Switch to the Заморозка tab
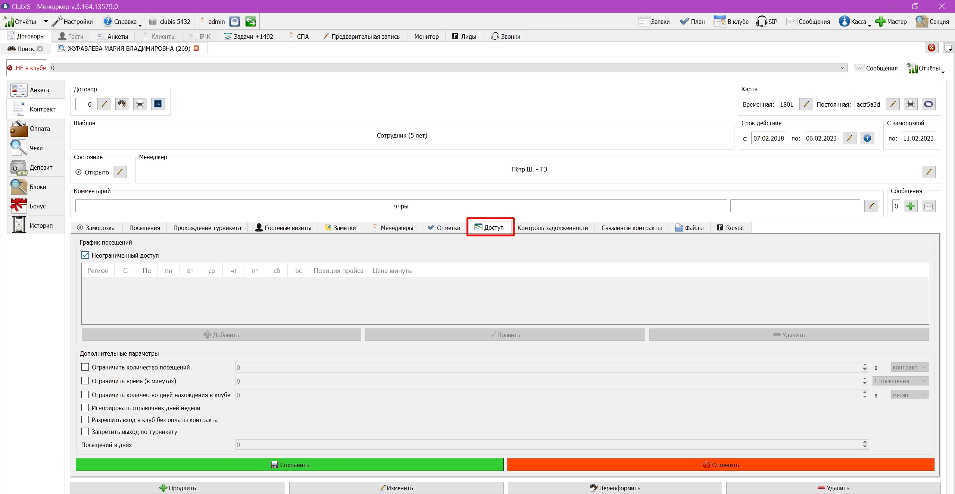The width and height of the screenshot is (955, 494). coord(96,228)
